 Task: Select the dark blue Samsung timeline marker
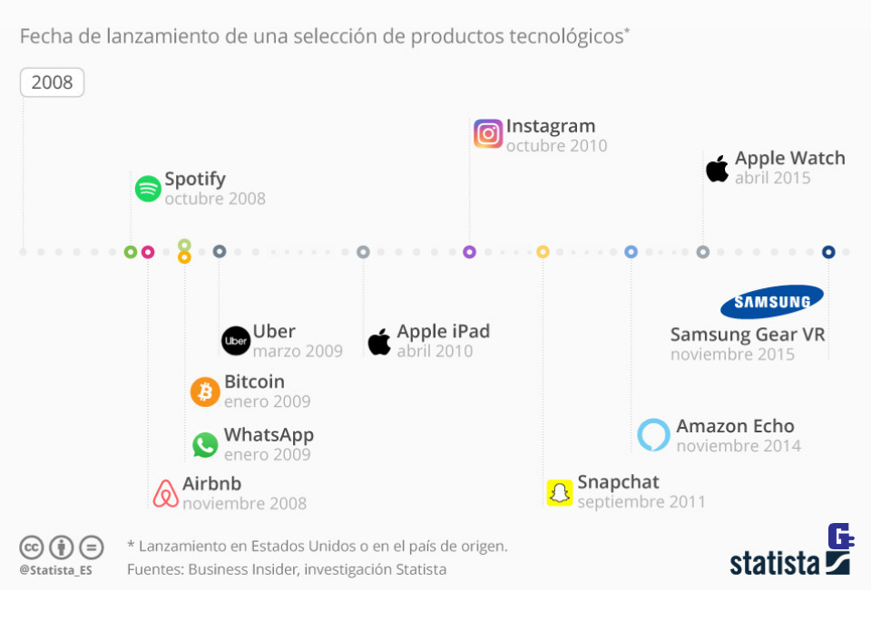[x=828, y=252]
